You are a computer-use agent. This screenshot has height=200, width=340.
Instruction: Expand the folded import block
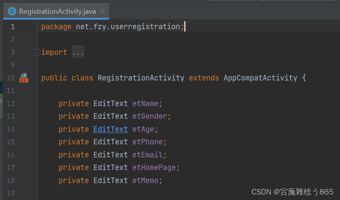pyautogui.click(x=37, y=52)
